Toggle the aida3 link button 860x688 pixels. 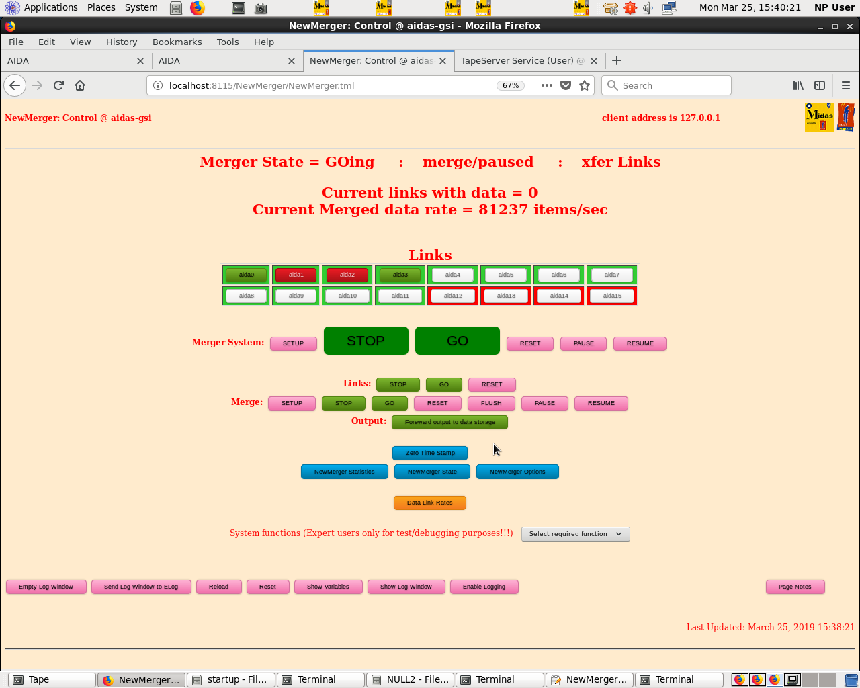400,275
